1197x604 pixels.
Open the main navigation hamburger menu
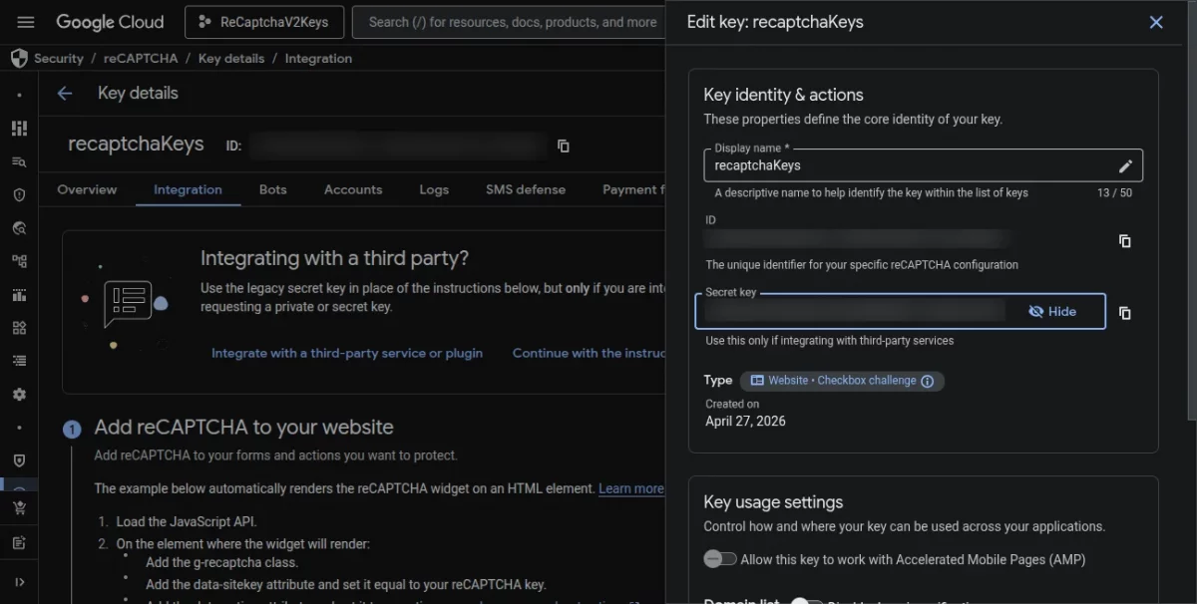26,22
